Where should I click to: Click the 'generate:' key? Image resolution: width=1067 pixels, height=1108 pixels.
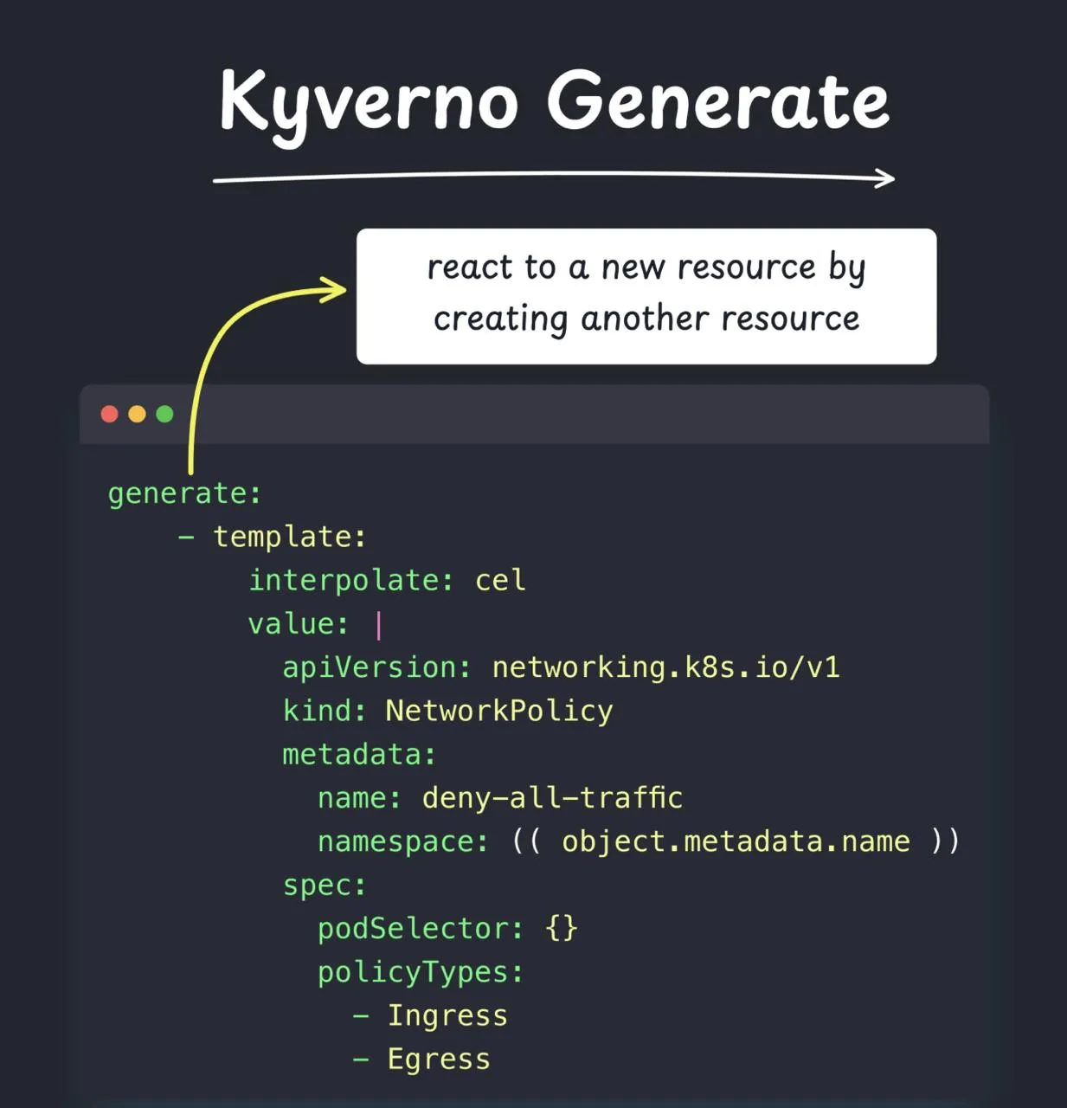[184, 493]
